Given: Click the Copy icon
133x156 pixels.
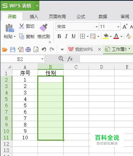Looking at the screenshot, I should pyautogui.click(x=22, y=36).
